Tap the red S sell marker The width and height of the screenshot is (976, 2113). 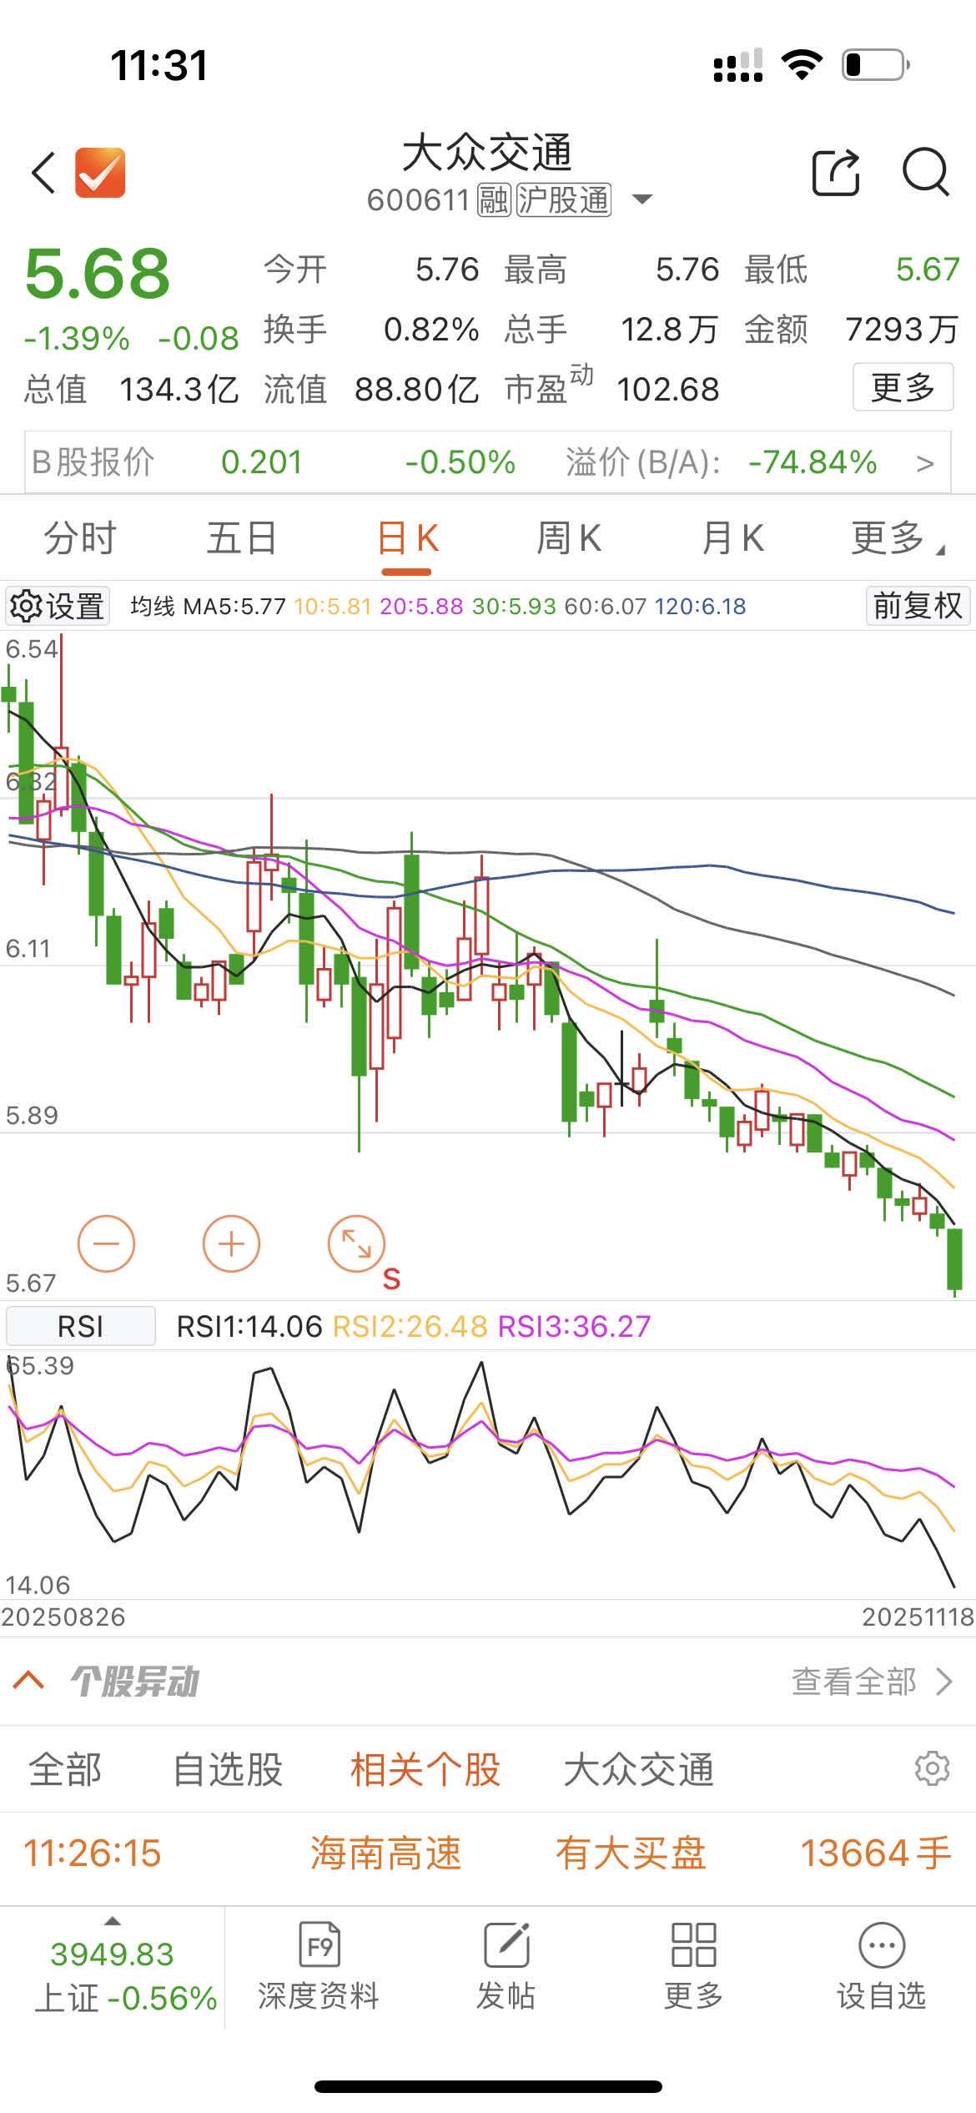[x=391, y=1279]
